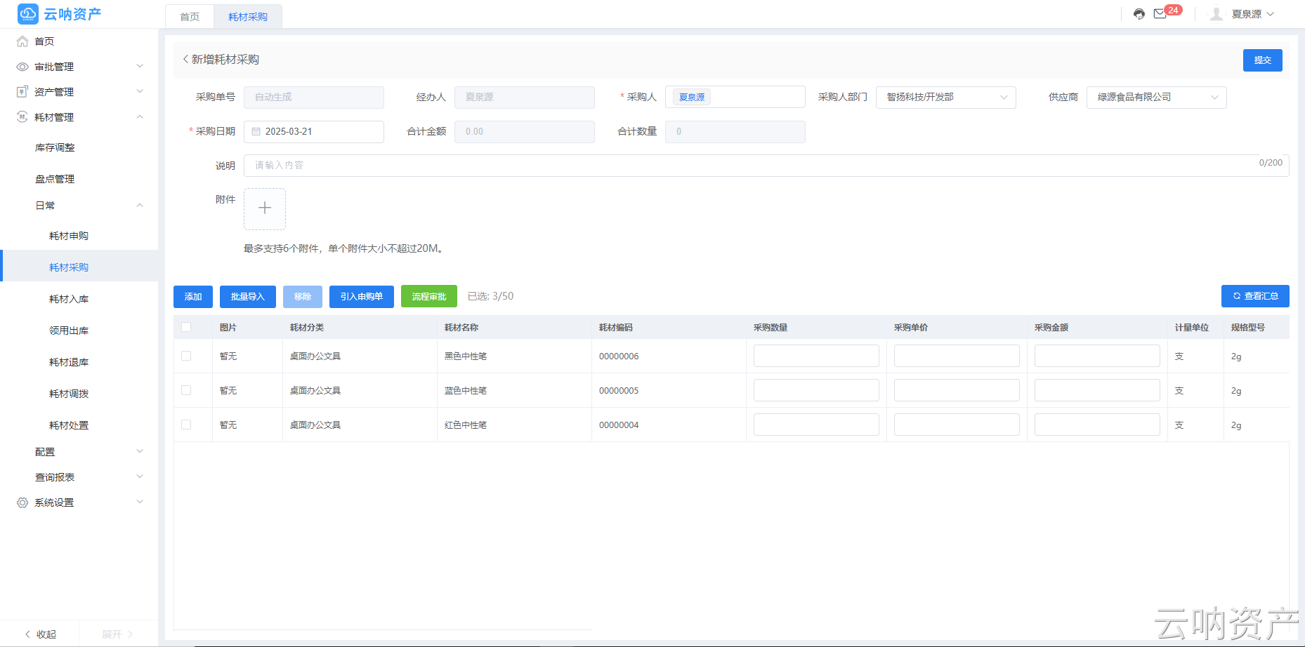The width and height of the screenshot is (1305, 647).
Task: Expand the 配置 submenu
Action: pyautogui.click(x=140, y=452)
